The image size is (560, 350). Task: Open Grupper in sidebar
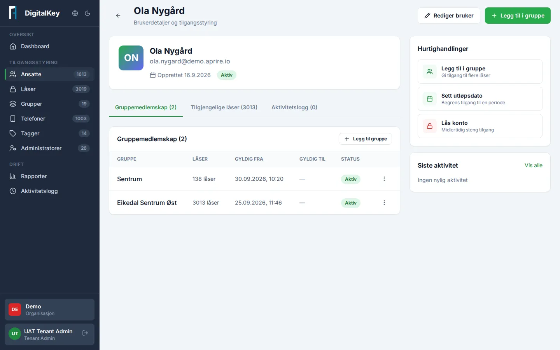[x=49, y=104]
